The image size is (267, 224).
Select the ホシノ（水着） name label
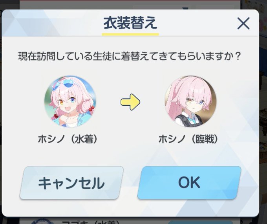coord(68,139)
